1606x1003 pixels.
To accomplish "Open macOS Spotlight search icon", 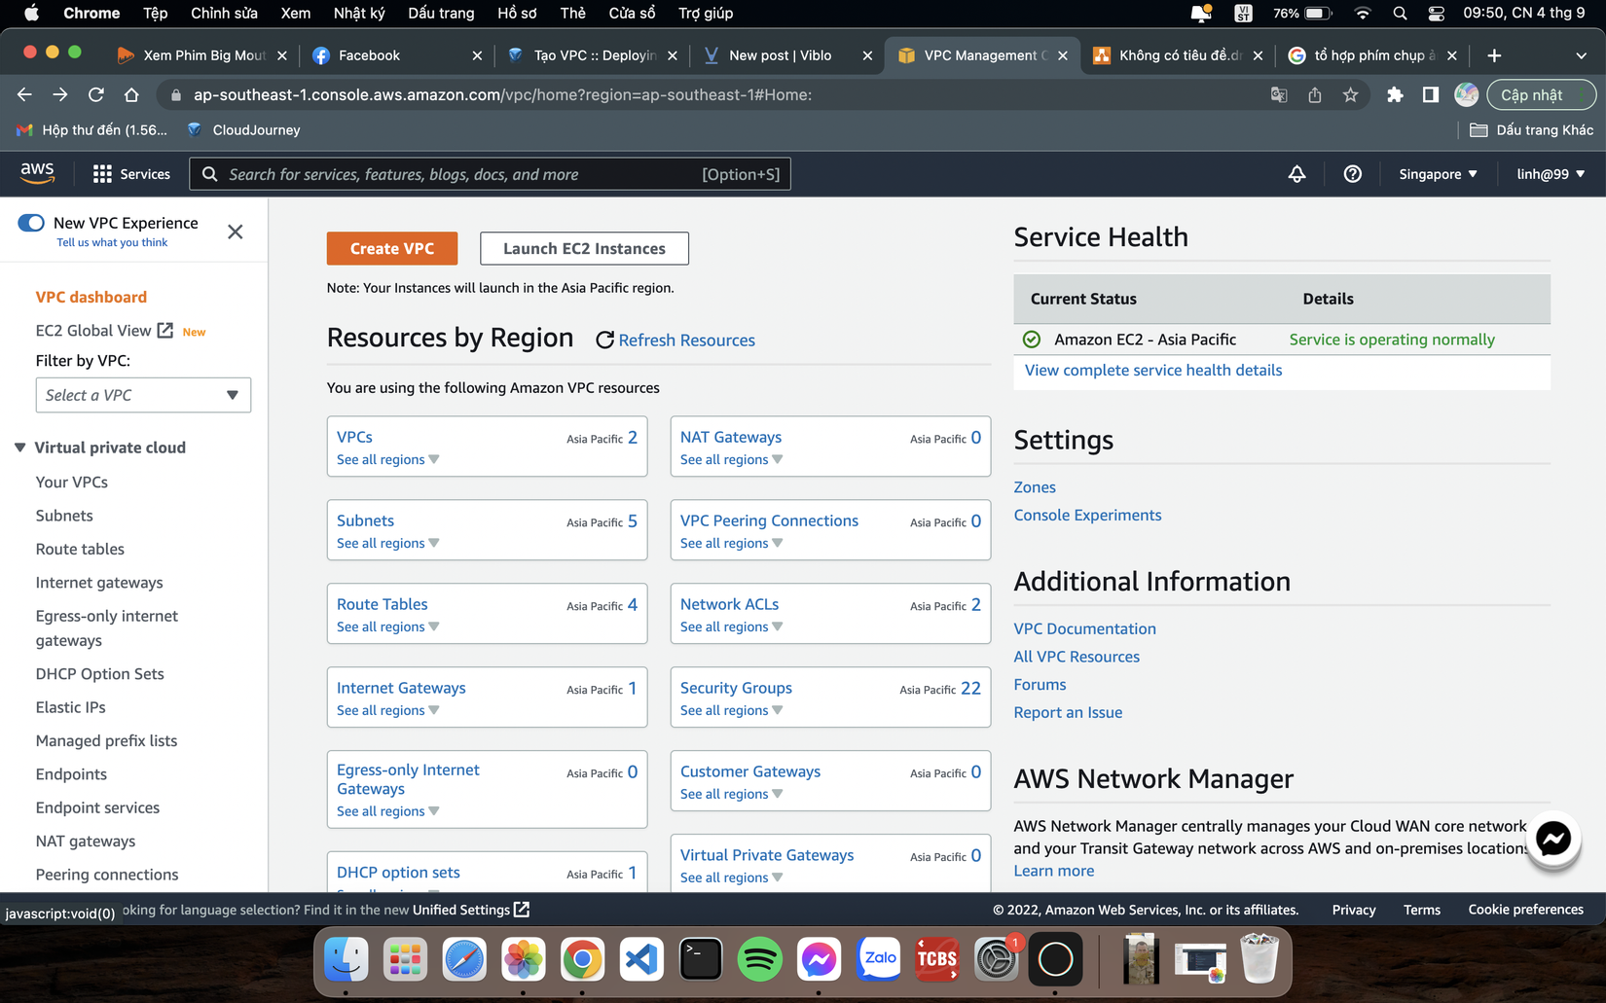I will [x=1400, y=13].
